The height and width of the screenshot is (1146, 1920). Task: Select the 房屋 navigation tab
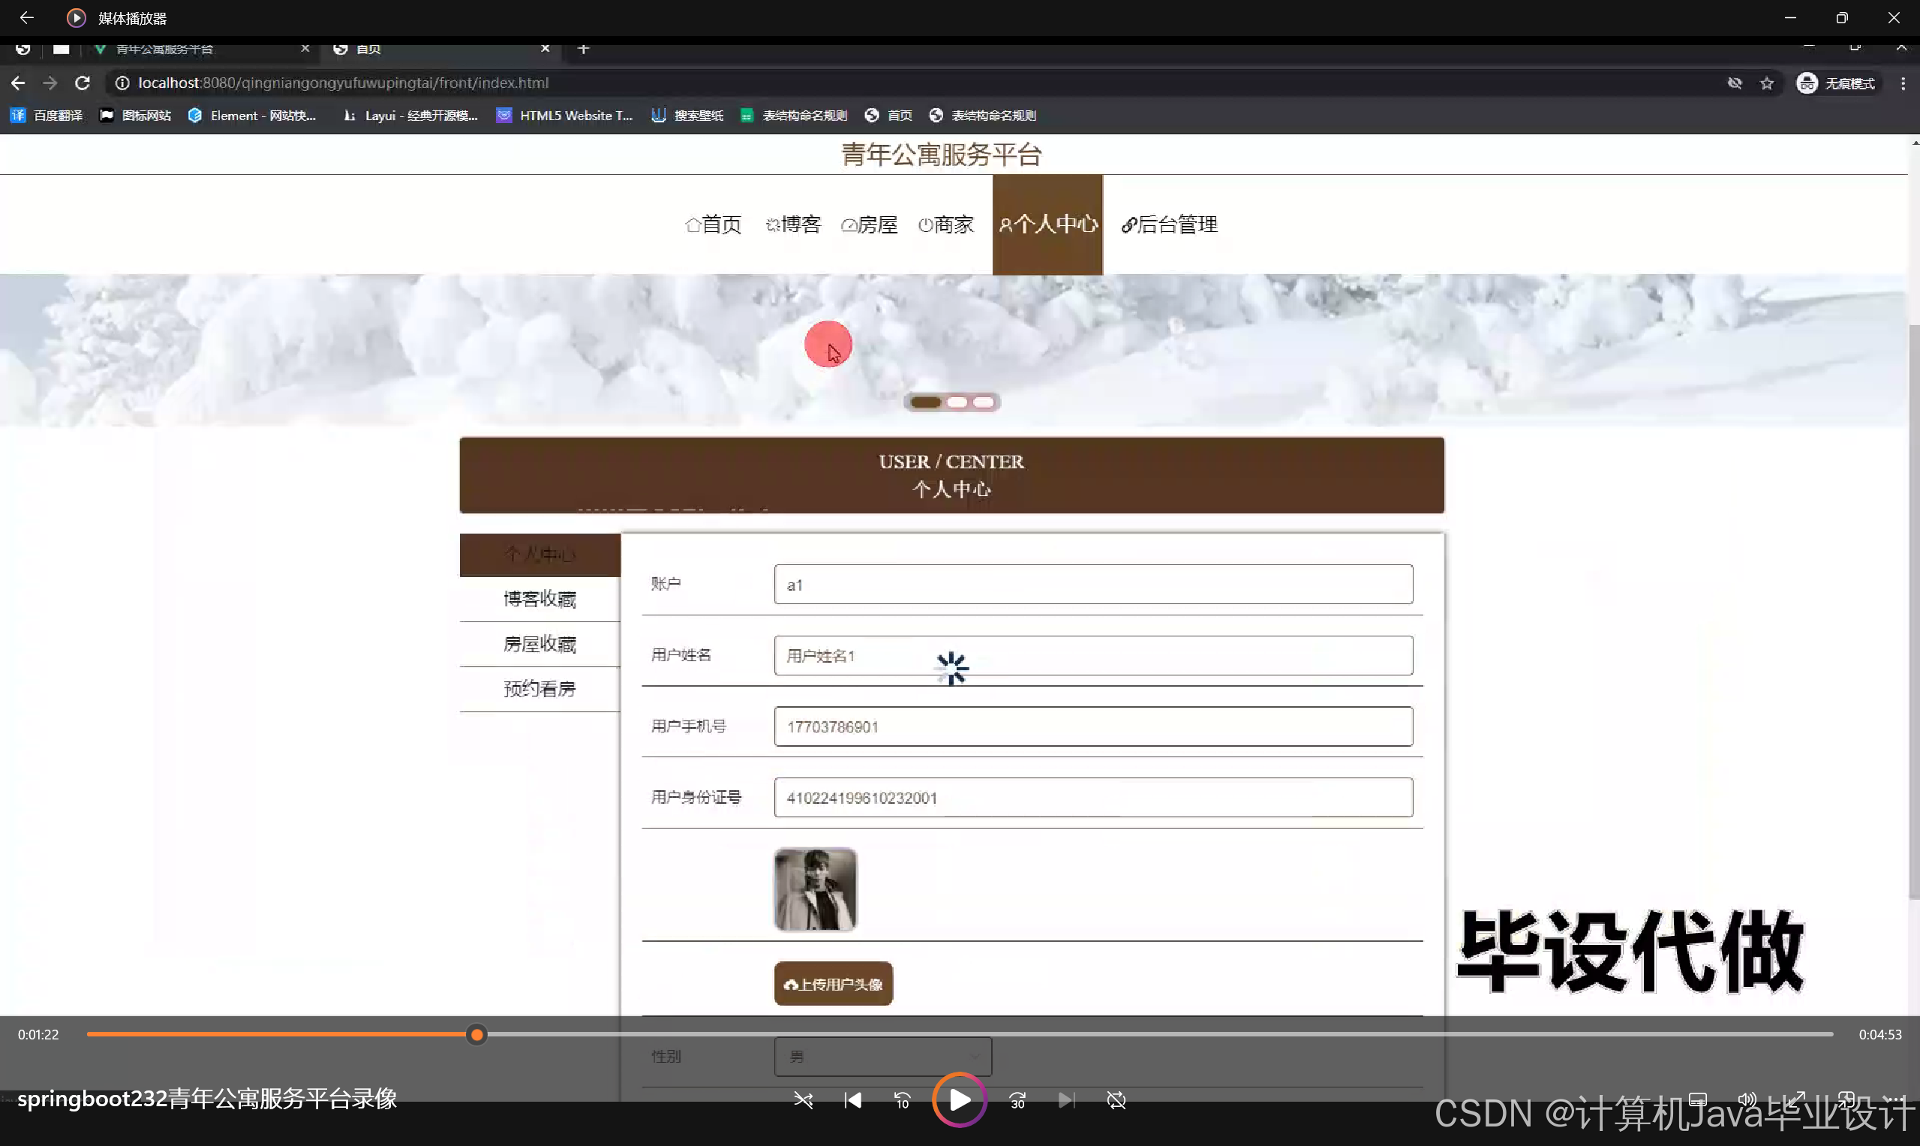pyautogui.click(x=870, y=224)
